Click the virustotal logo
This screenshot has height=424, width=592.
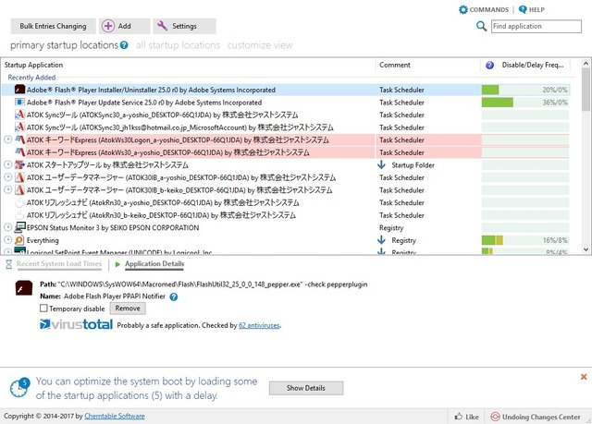click(76, 324)
